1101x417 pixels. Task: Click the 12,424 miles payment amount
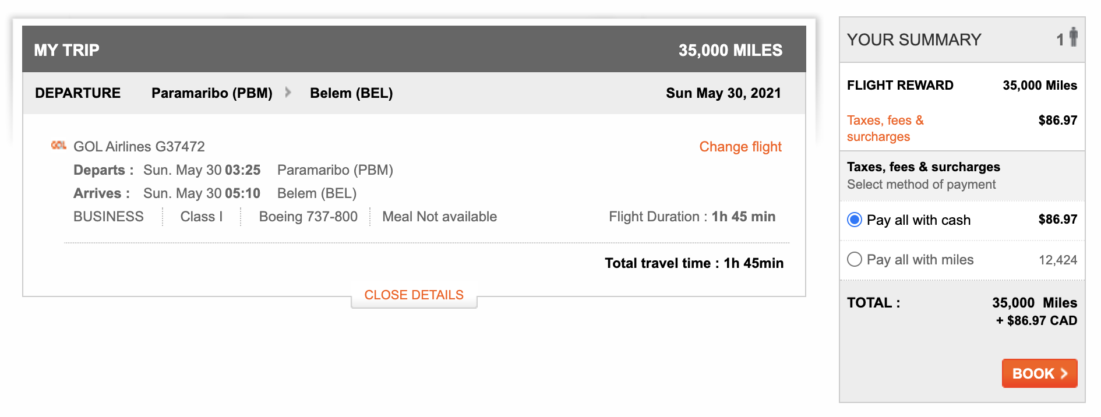(1057, 260)
